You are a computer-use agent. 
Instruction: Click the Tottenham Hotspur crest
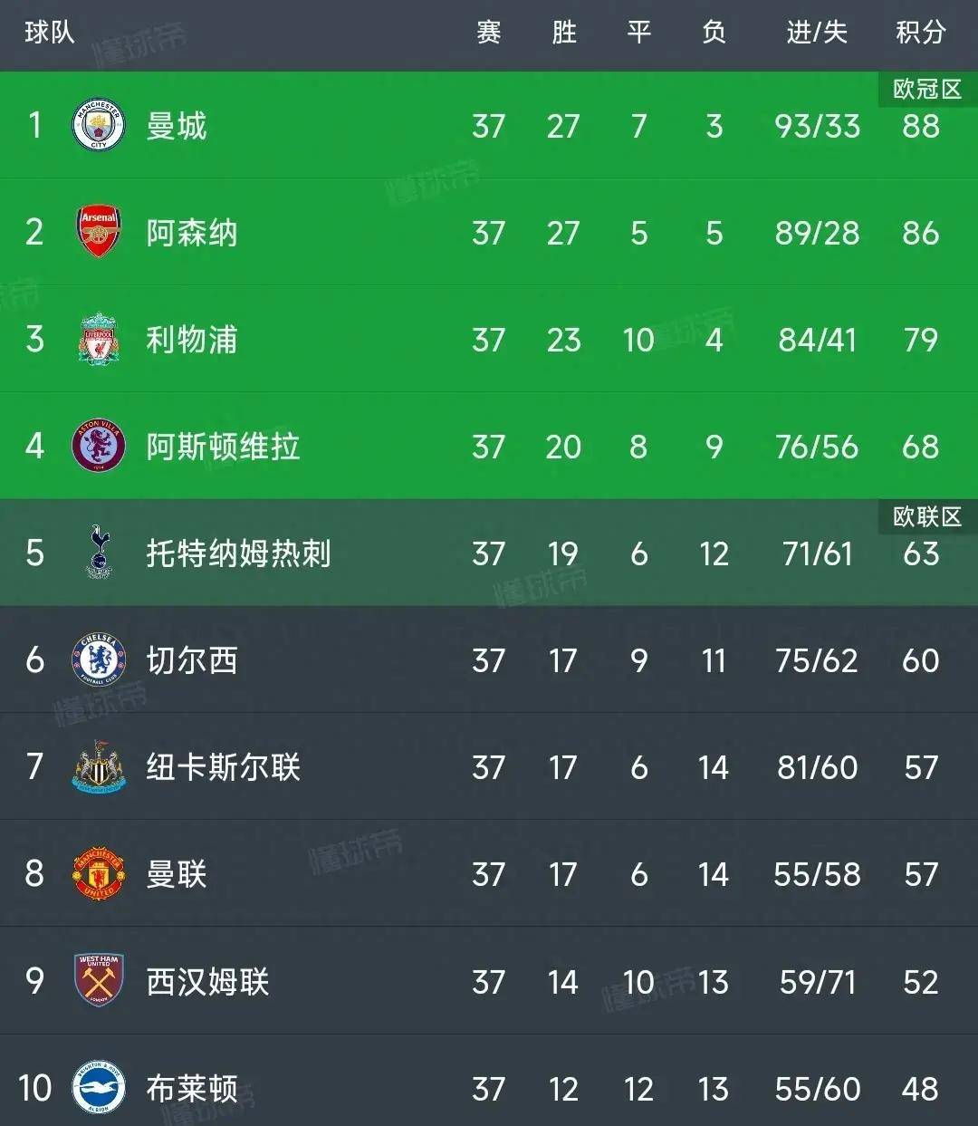pyautogui.click(x=98, y=552)
